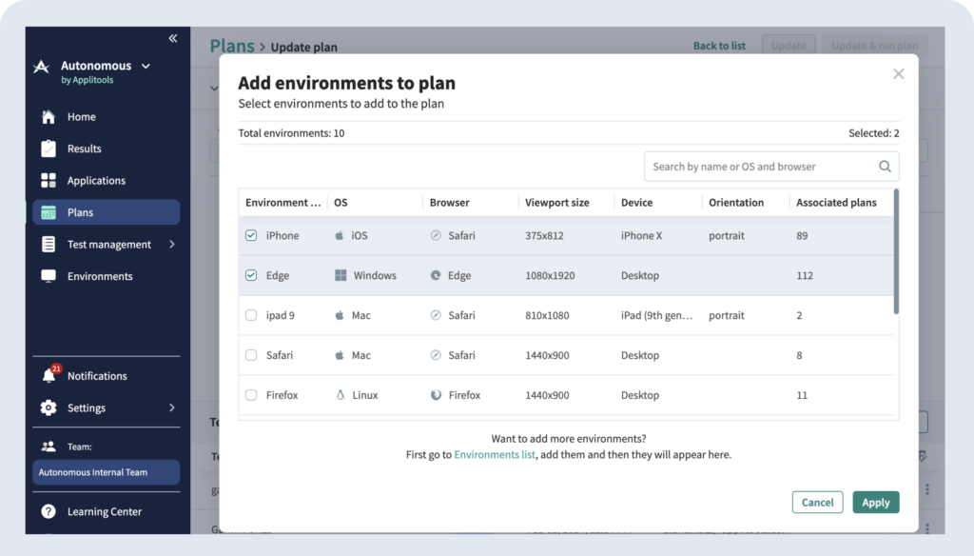Screen dimensions: 974x556
Task: Click the Learning Center help icon
Action: coord(49,511)
